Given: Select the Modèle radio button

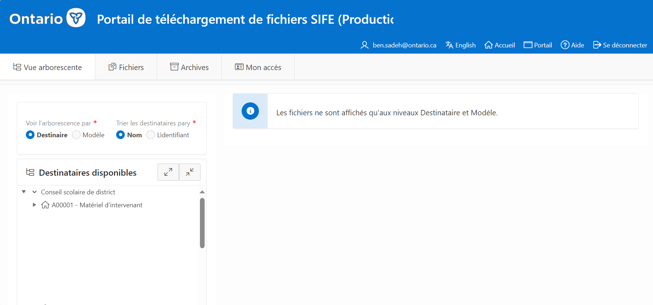Looking at the screenshot, I should click(x=76, y=135).
